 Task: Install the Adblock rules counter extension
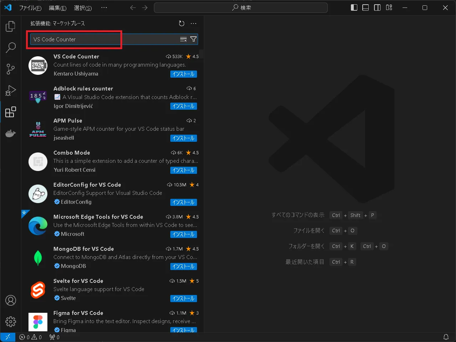[x=183, y=106]
